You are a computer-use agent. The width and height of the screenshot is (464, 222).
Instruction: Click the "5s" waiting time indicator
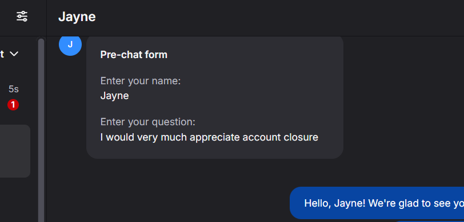[x=14, y=89]
